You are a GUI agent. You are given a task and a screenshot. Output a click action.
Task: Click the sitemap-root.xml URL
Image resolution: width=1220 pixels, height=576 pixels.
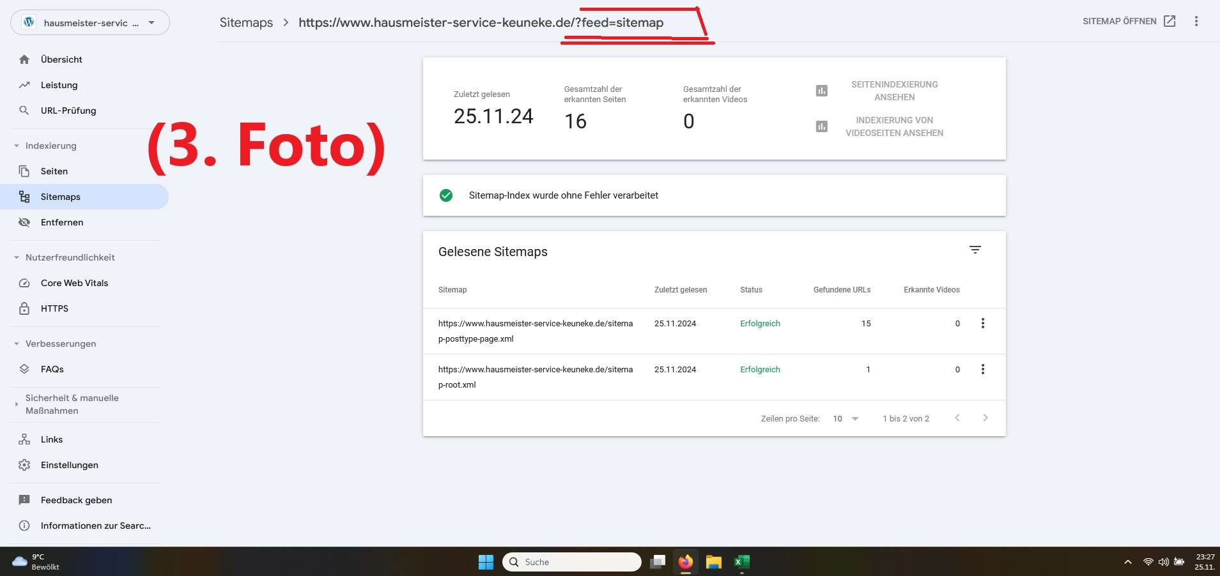coord(536,377)
